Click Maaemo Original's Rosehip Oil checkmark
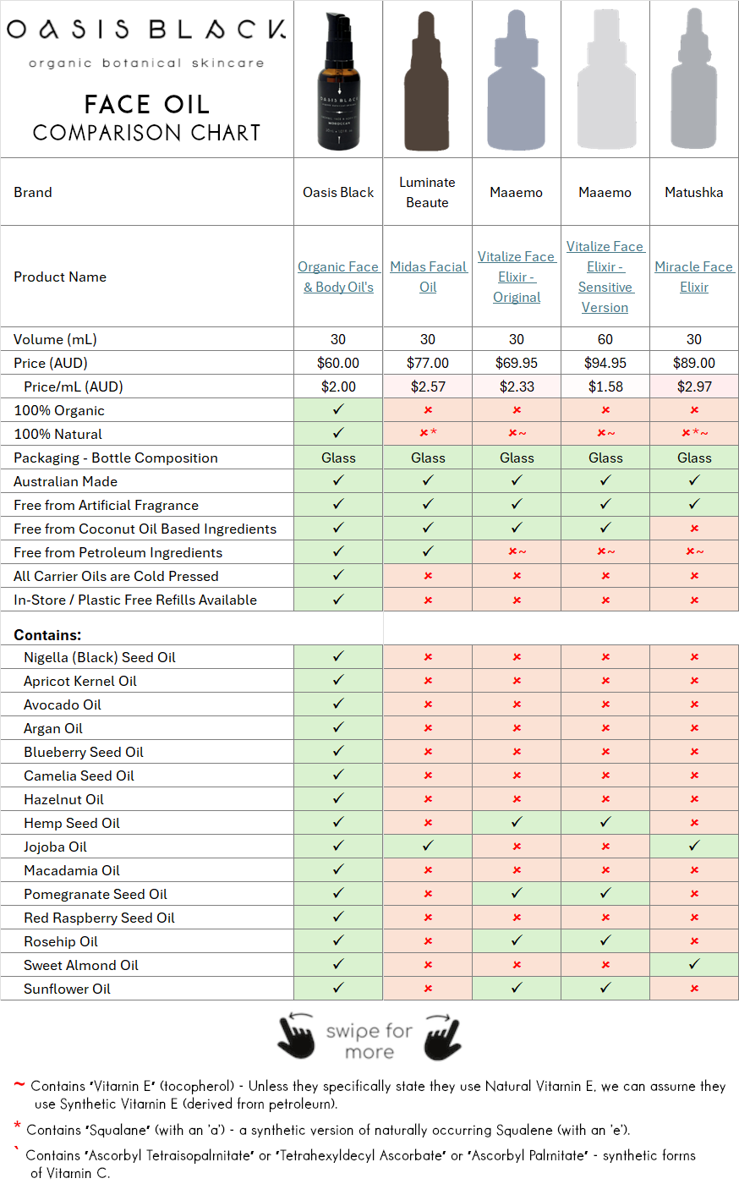Image resolution: width=739 pixels, height=1184 pixels. pos(517,940)
